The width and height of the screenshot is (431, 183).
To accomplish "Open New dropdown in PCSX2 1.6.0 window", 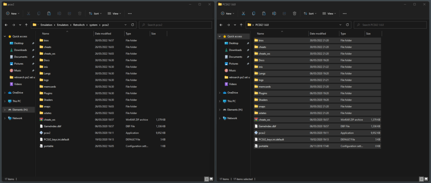I will point(228,13).
